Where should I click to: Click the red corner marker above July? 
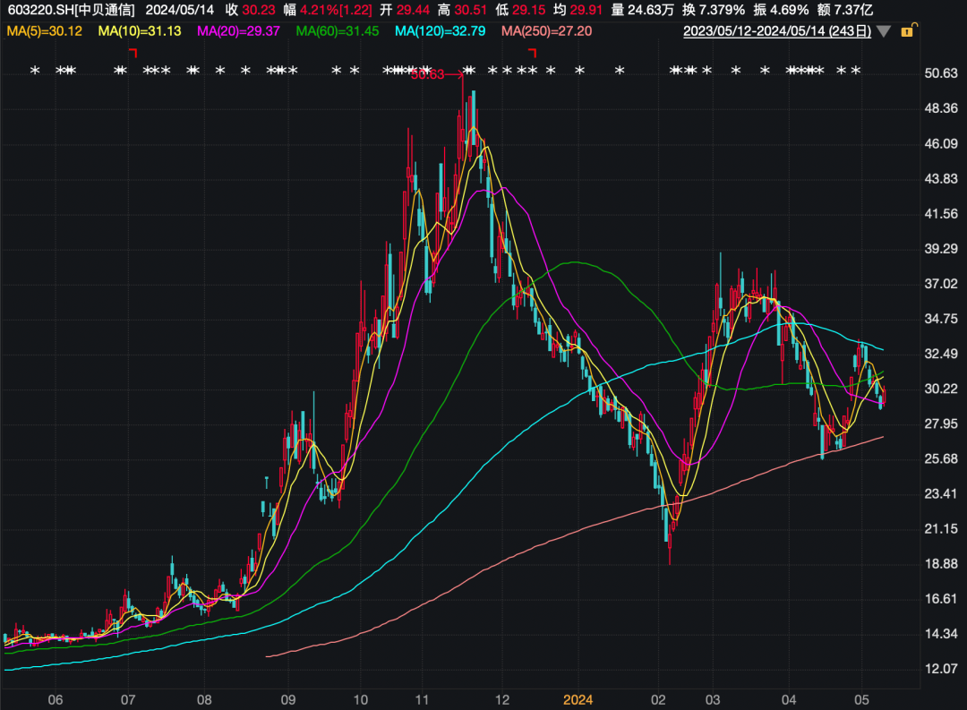click(133, 54)
